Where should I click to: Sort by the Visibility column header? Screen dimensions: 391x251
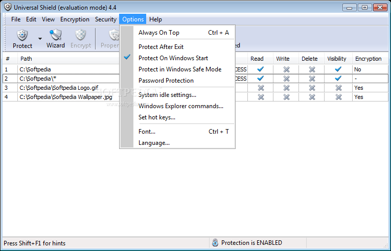pos(338,59)
